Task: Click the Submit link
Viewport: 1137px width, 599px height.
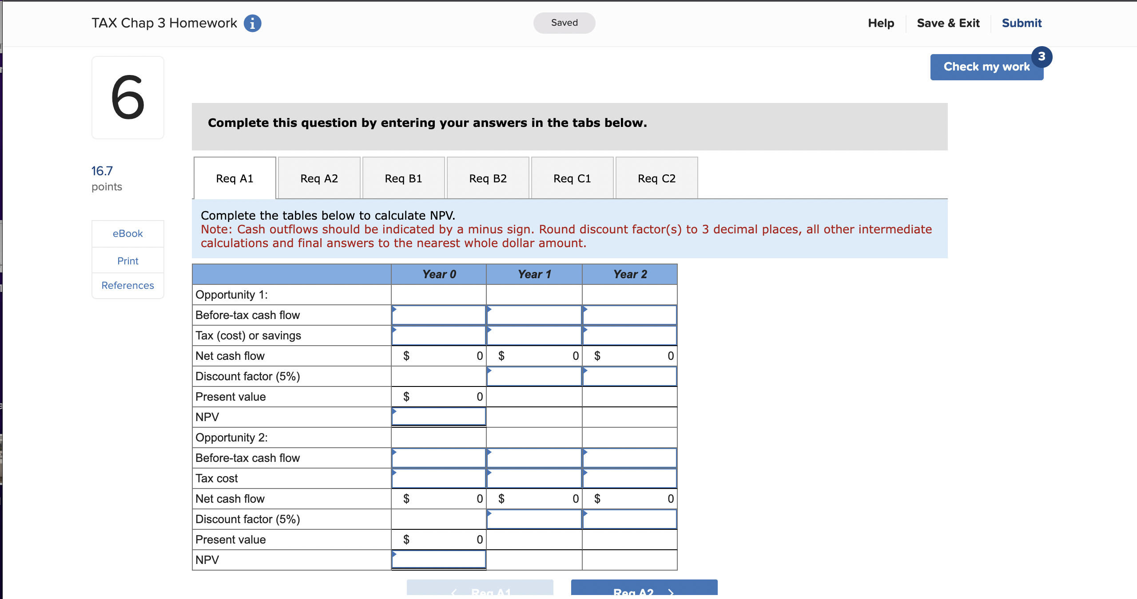Action: click(1022, 23)
